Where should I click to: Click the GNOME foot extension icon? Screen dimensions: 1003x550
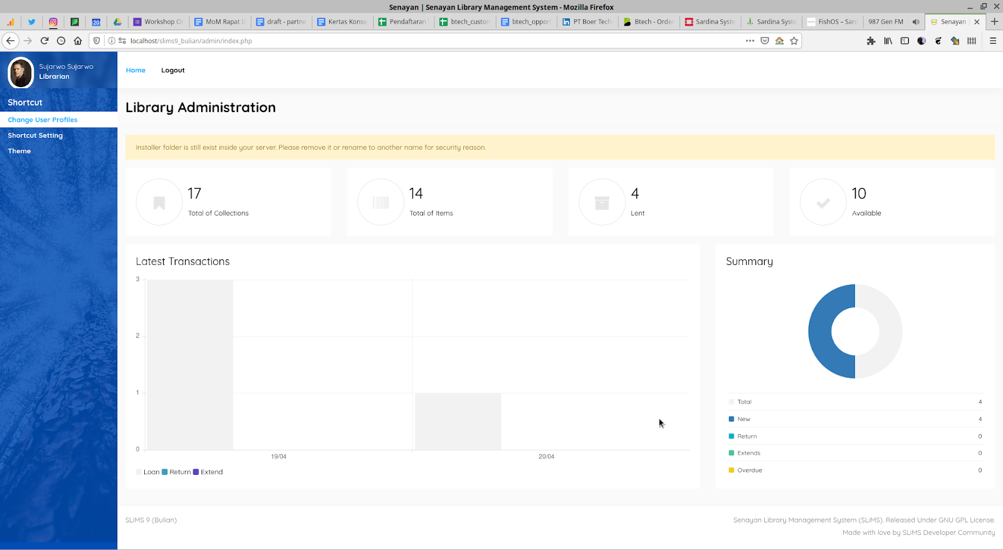click(x=938, y=41)
